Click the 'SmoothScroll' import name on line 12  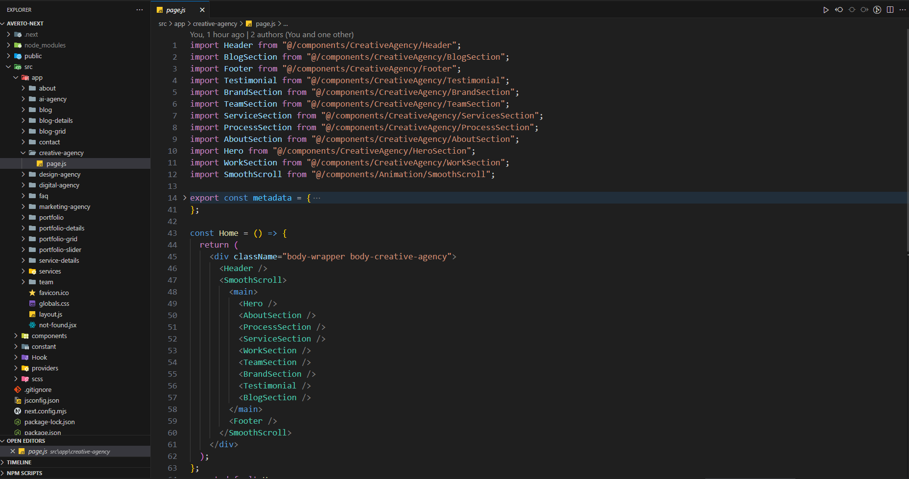tap(253, 174)
